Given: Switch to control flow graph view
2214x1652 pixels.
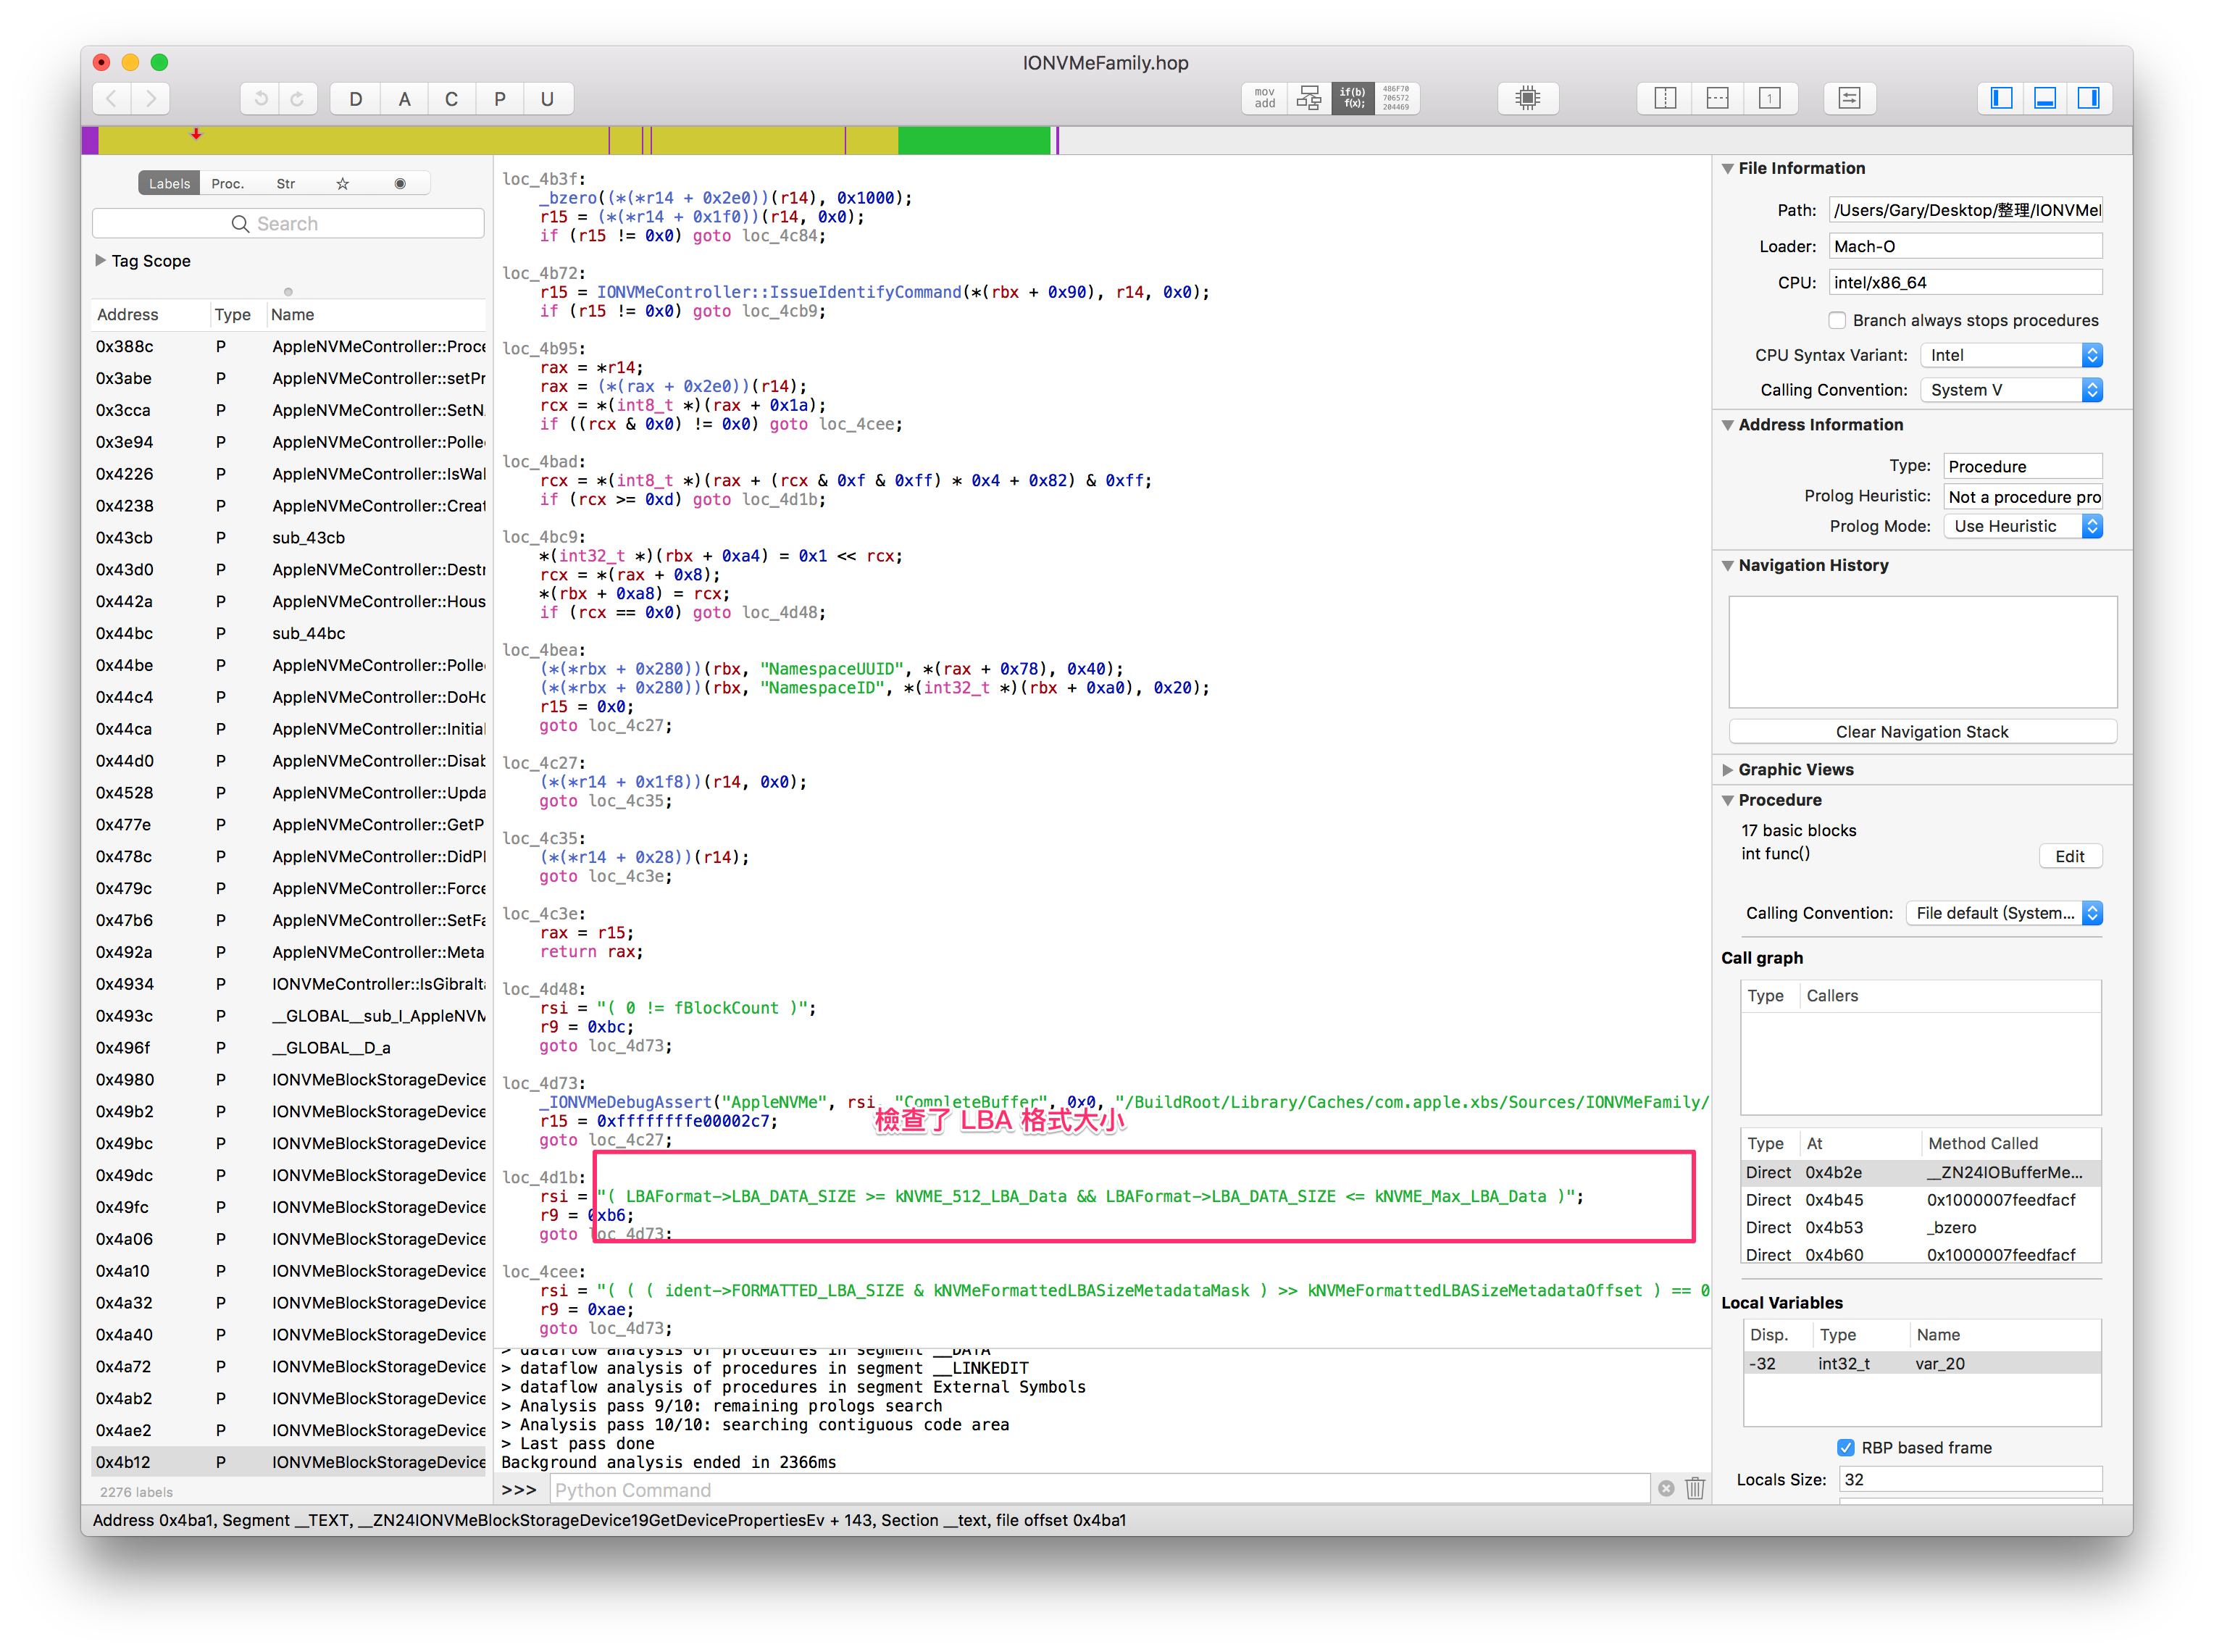Looking at the screenshot, I should (x=1309, y=98).
